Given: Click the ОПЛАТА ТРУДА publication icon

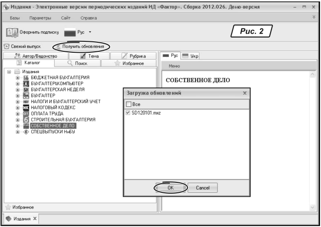Looking at the screenshot, I should [27, 114].
